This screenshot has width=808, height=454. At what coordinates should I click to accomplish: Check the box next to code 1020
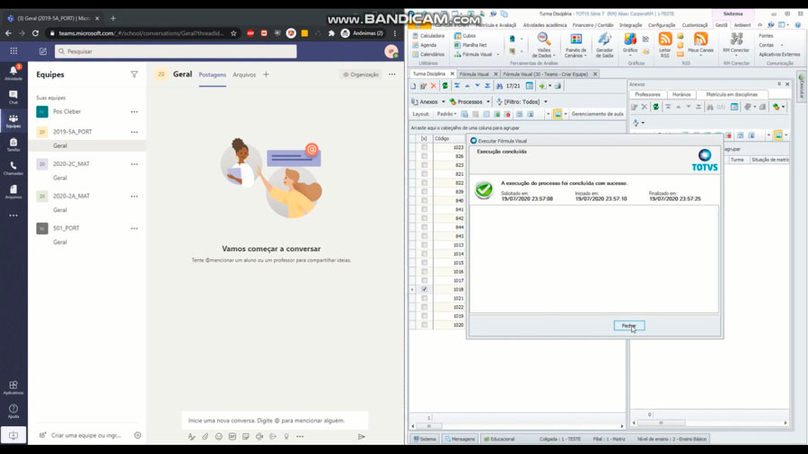425,325
